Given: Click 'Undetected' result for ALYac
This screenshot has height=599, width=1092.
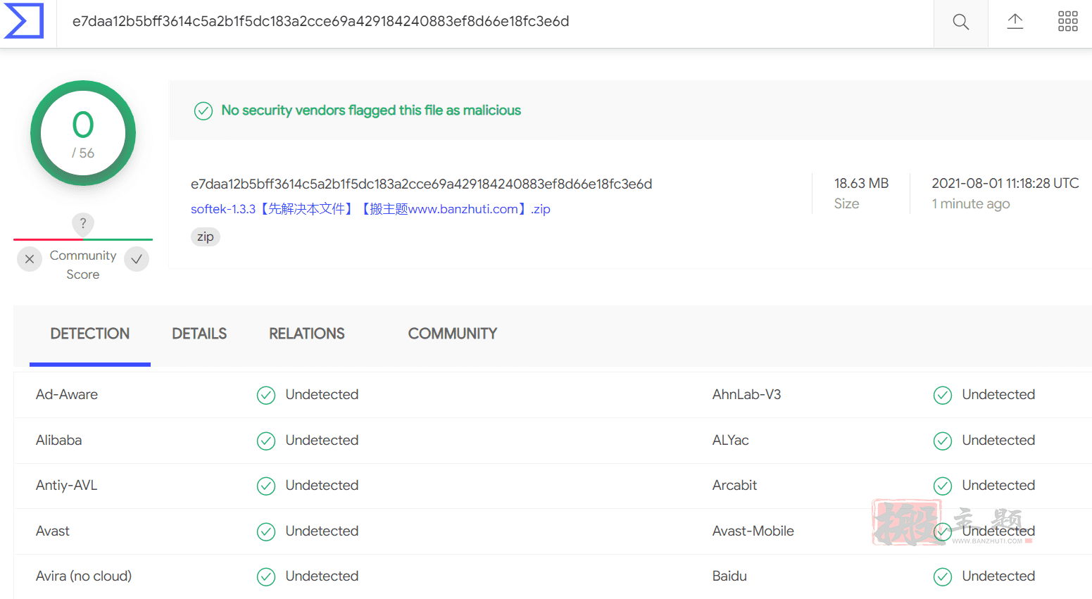Looking at the screenshot, I should 998,441.
